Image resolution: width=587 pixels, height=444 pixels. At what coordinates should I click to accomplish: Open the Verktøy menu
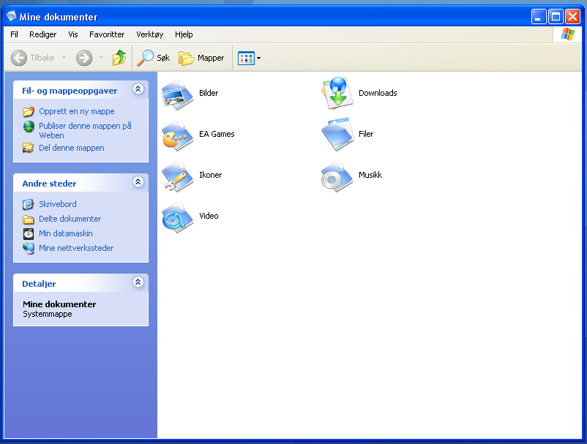pyautogui.click(x=149, y=34)
